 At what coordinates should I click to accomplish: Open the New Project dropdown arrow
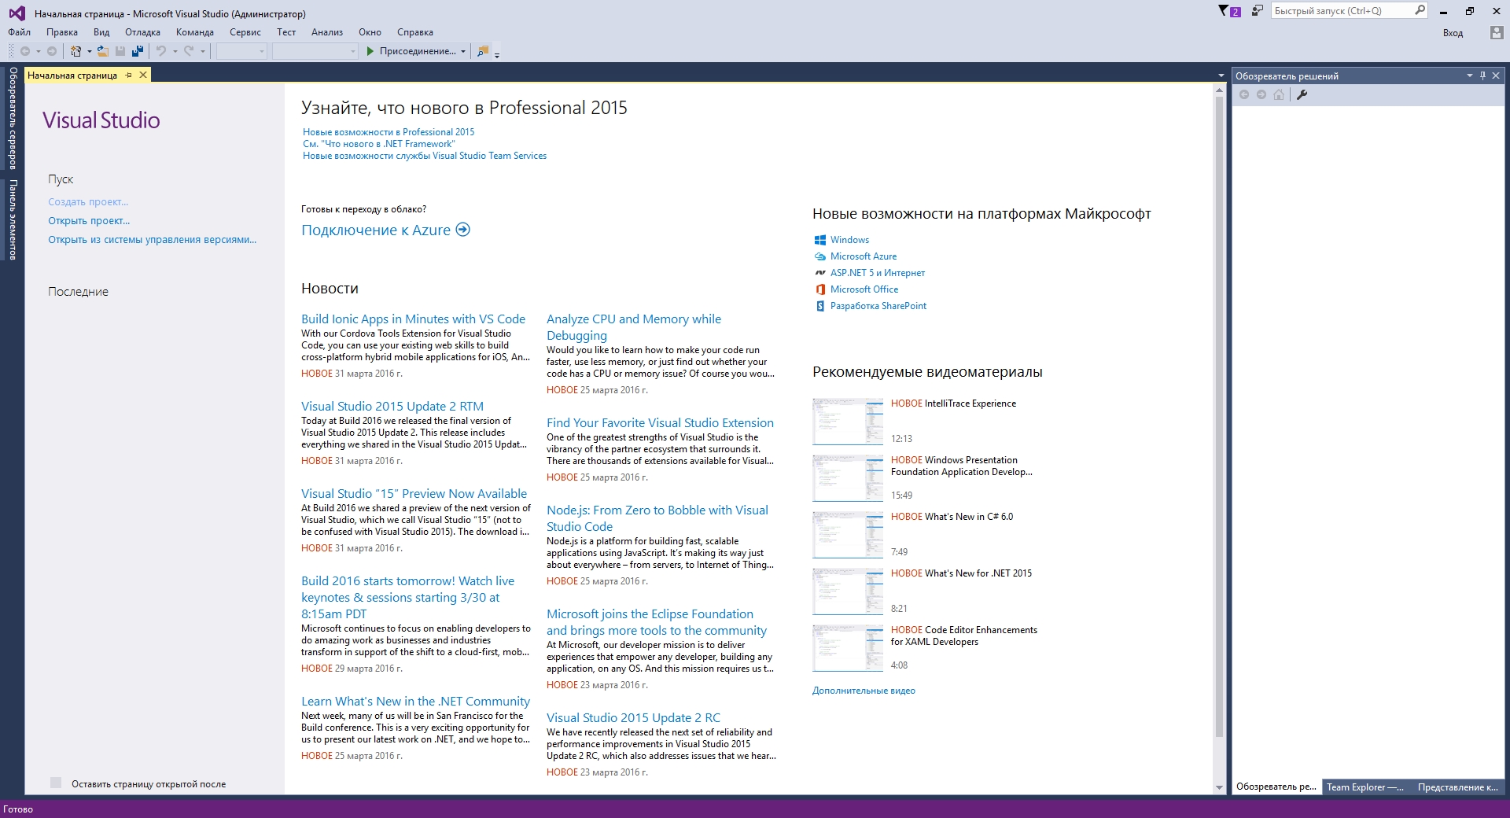pos(89,51)
